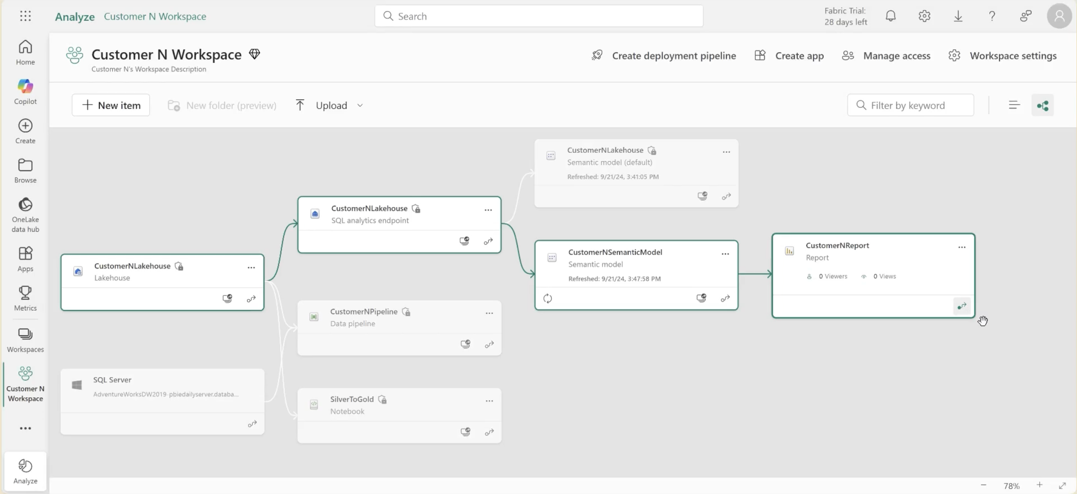Open Manage access

pyautogui.click(x=886, y=56)
